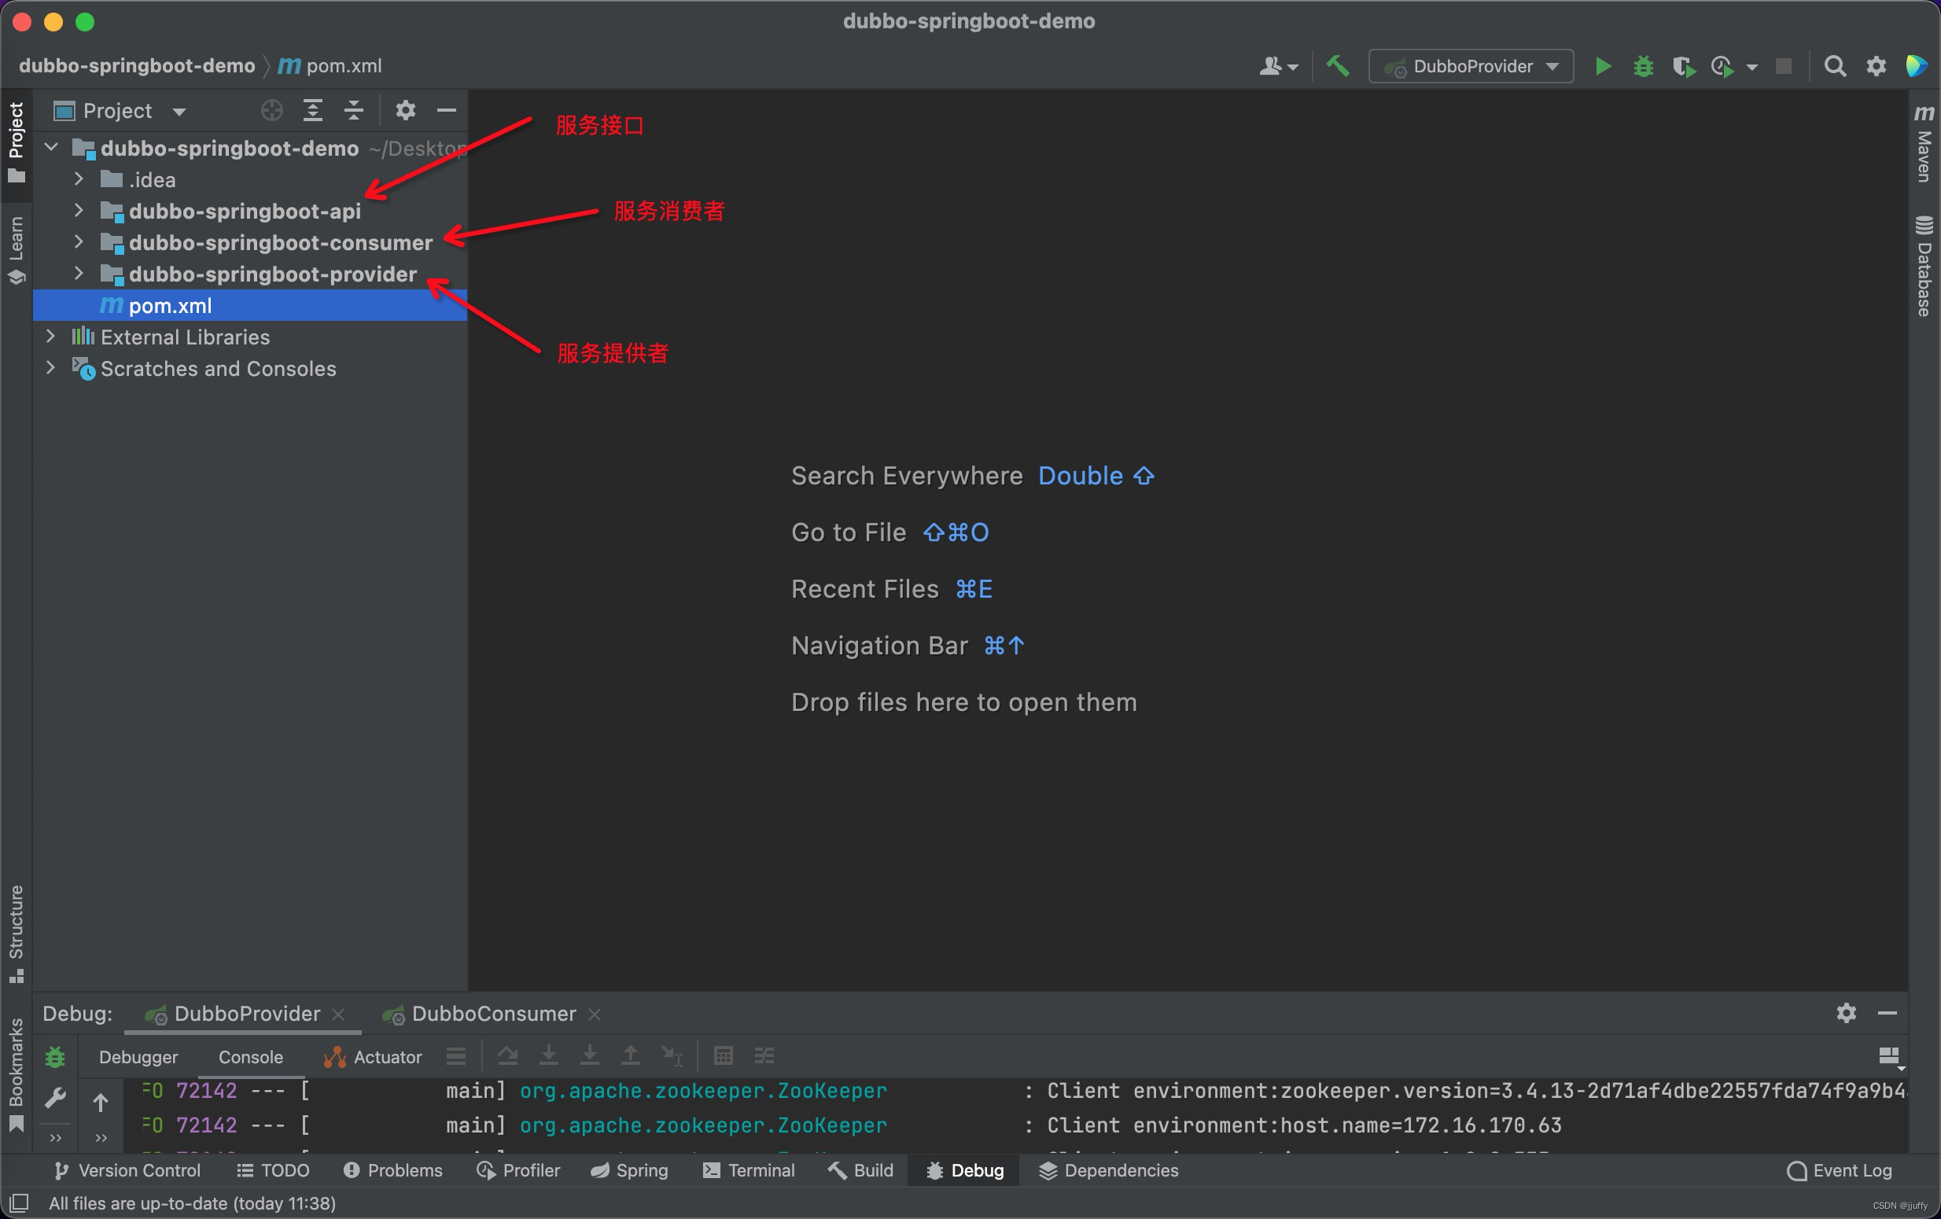Click the Build project hammer icon
Image resolution: width=1941 pixels, height=1219 pixels.
1338,66
